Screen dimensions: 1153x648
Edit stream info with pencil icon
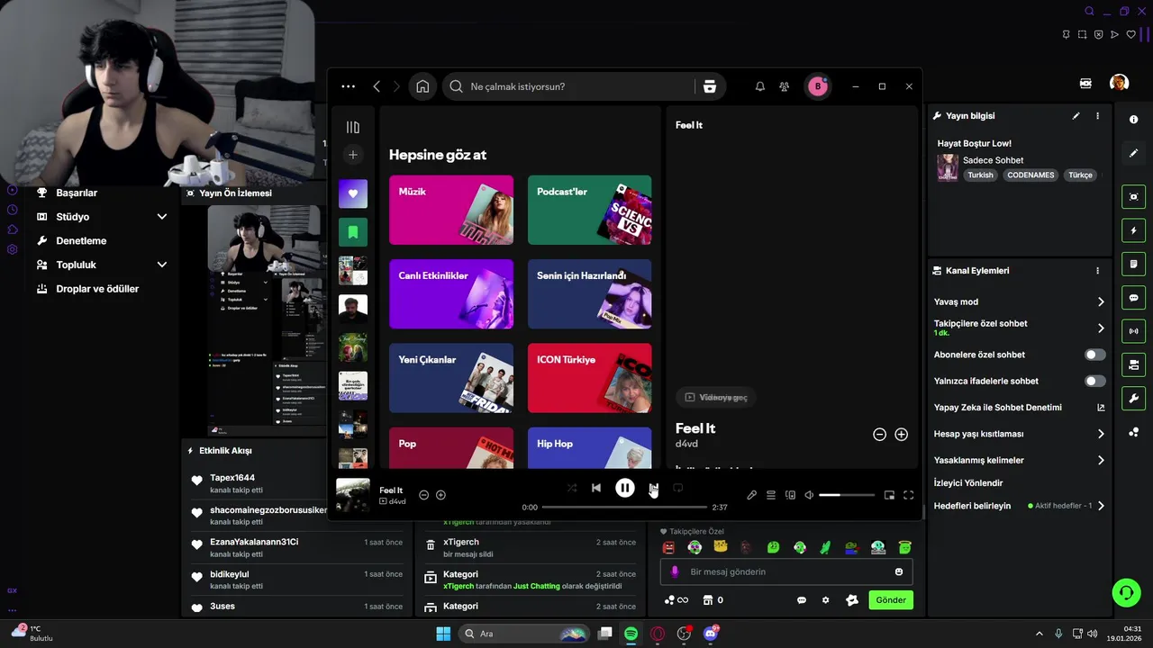click(1076, 116)
